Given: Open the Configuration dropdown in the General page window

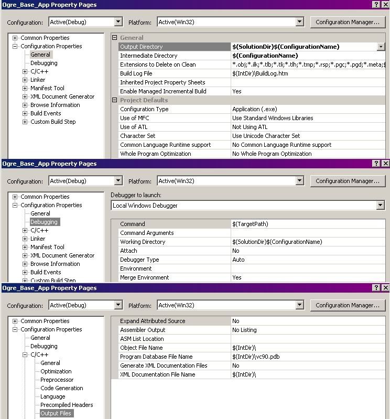Looking at the screenshot, I should (x=118, y=22).
